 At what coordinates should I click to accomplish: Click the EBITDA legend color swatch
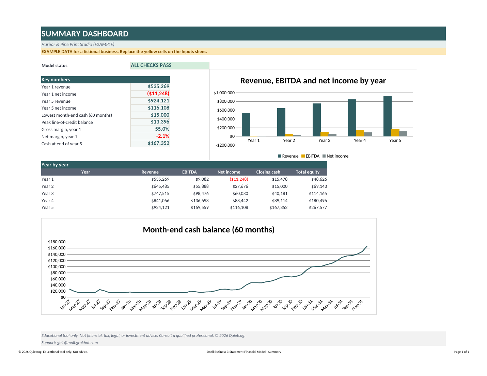coord(303,156)
